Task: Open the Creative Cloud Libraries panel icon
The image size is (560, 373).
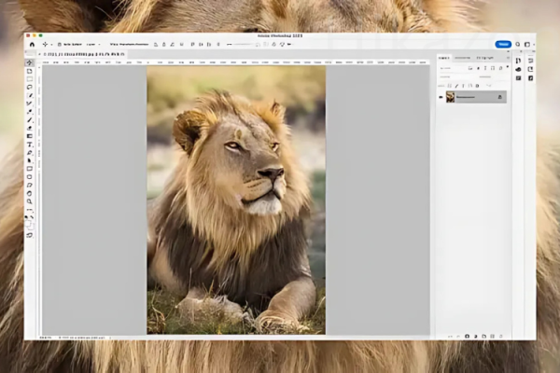Action: pos(519,69)
